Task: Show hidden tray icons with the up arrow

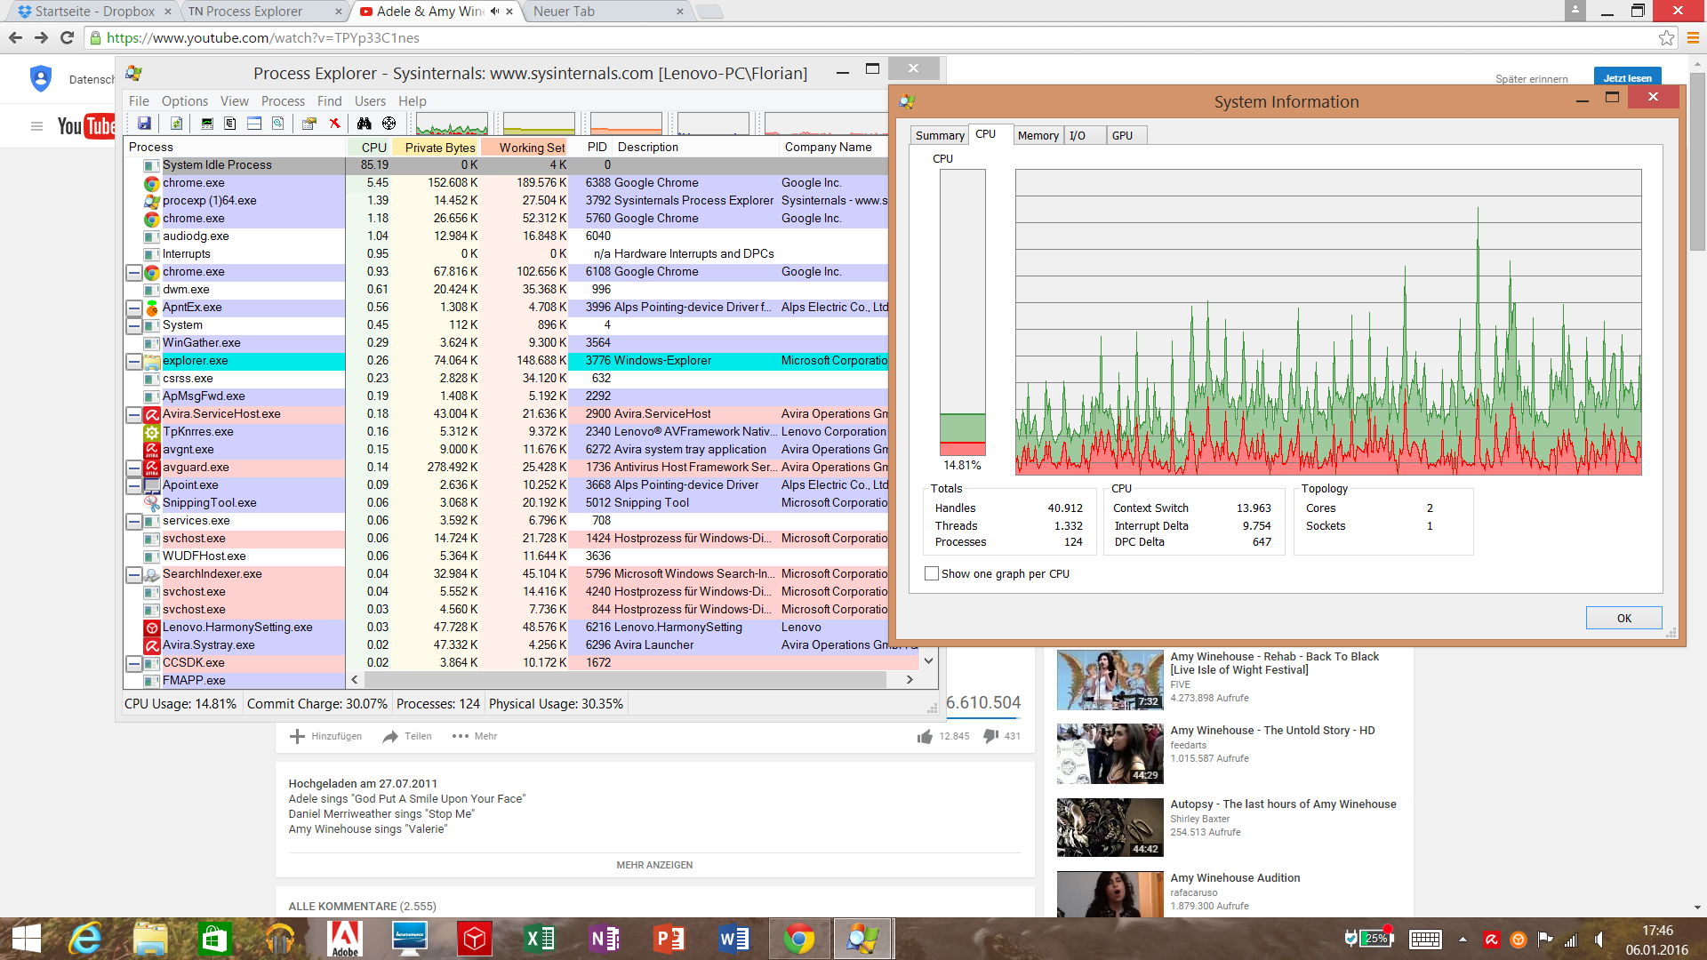Action: coord(1463,940)
